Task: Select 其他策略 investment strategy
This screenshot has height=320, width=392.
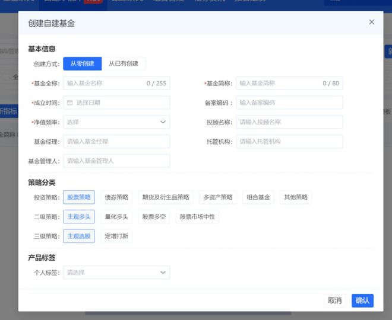Action: click(x=296, y=197)
